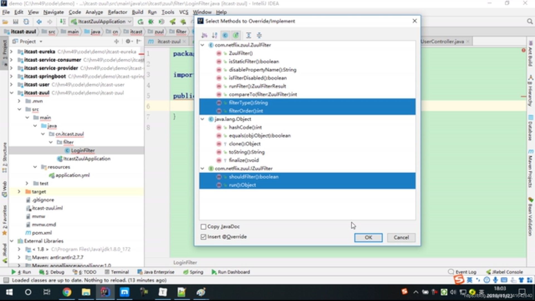
Task: Select shouldFilter():boolean method
Action: pyautogui.click(x=307, y=177)
